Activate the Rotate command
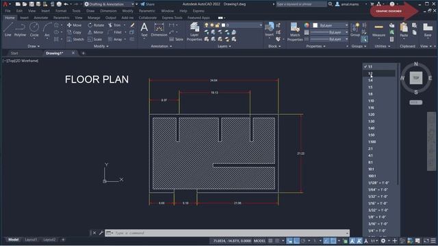Screen dimensions: 438x246 [96, 25]
